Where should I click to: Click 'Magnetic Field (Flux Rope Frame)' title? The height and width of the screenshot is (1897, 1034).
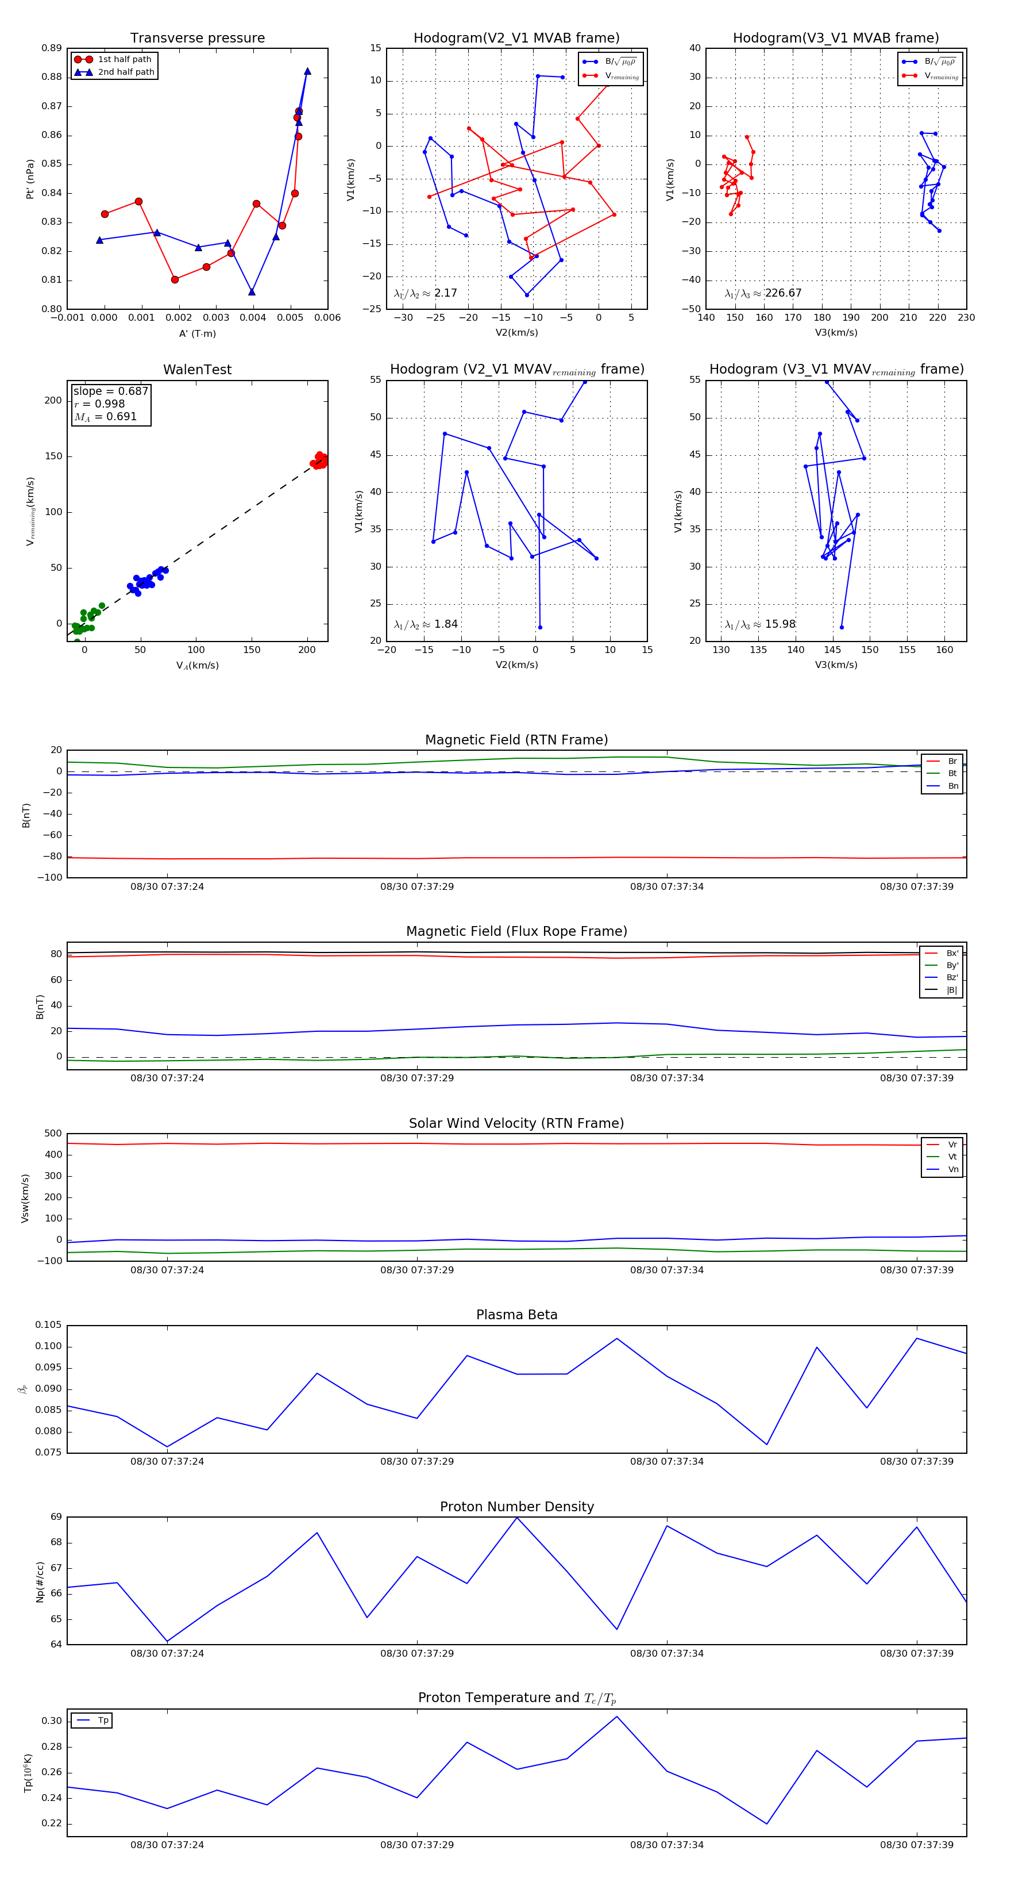pos(516,932)
